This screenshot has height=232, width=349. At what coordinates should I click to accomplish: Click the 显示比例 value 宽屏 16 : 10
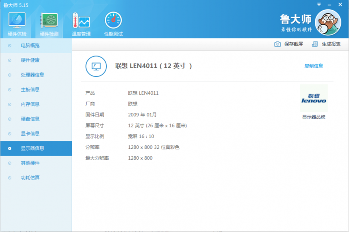coord(141,136)
